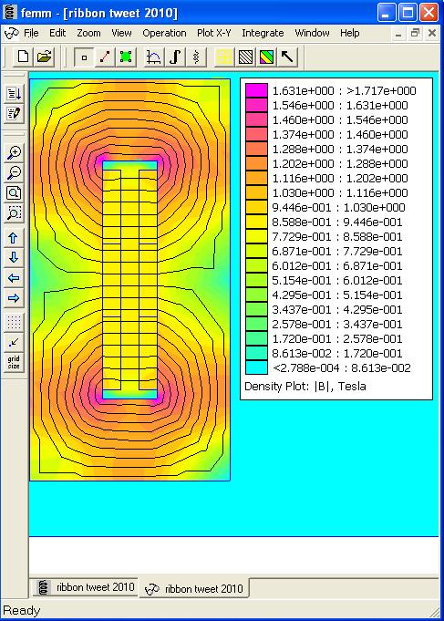Toggle the snap to grid icon
The width and height of the screenshot is (444, 621).
(14, 342)
